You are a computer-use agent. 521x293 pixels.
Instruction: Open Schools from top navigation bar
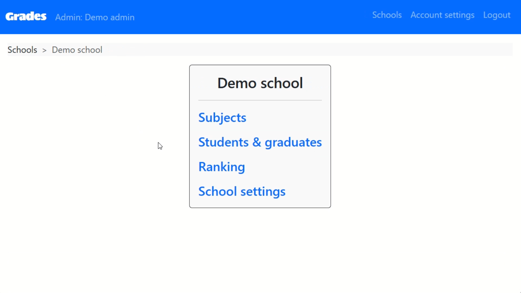(387, 15)
